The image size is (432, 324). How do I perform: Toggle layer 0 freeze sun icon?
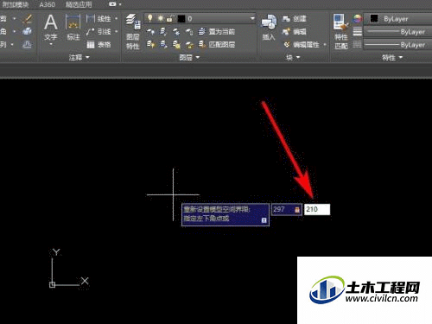(x=160, y=19)
